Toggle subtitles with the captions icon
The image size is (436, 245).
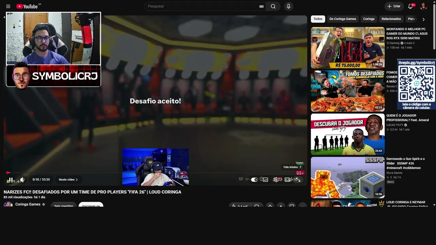[x=265, y=180]
